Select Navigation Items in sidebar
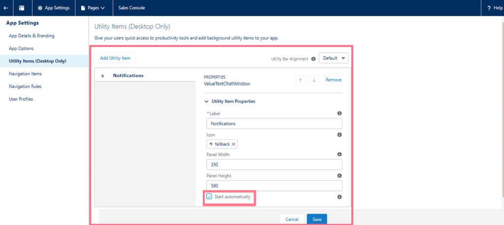 point(25,74)
